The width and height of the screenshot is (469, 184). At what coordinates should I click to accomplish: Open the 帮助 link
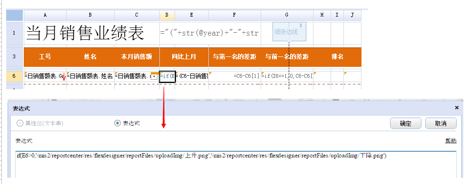[x=451, y=141]
